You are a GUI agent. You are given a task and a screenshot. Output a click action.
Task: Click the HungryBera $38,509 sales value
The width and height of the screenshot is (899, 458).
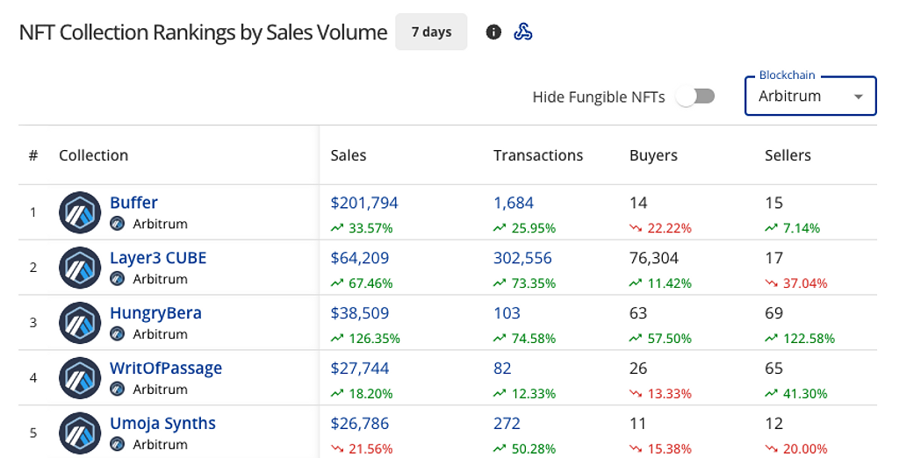coord(360,313)
